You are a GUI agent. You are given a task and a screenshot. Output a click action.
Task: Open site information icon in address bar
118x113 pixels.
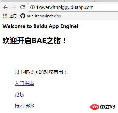click(32, 7)
